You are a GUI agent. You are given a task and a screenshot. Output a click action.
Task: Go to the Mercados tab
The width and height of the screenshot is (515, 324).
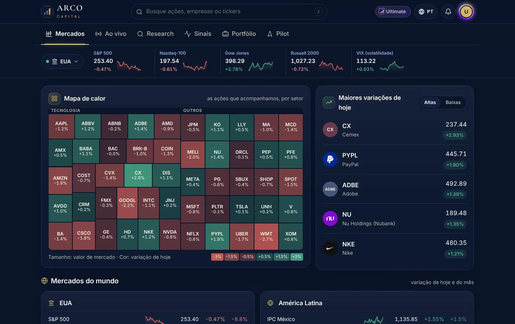click(x=65, y=34)
